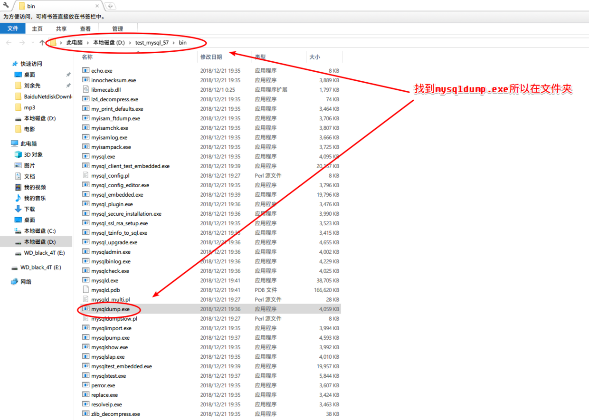This screenshot has width=589, height=420.
Task: Click 本地磁盘 (D:) in the address bar
Action: point(109,43)
